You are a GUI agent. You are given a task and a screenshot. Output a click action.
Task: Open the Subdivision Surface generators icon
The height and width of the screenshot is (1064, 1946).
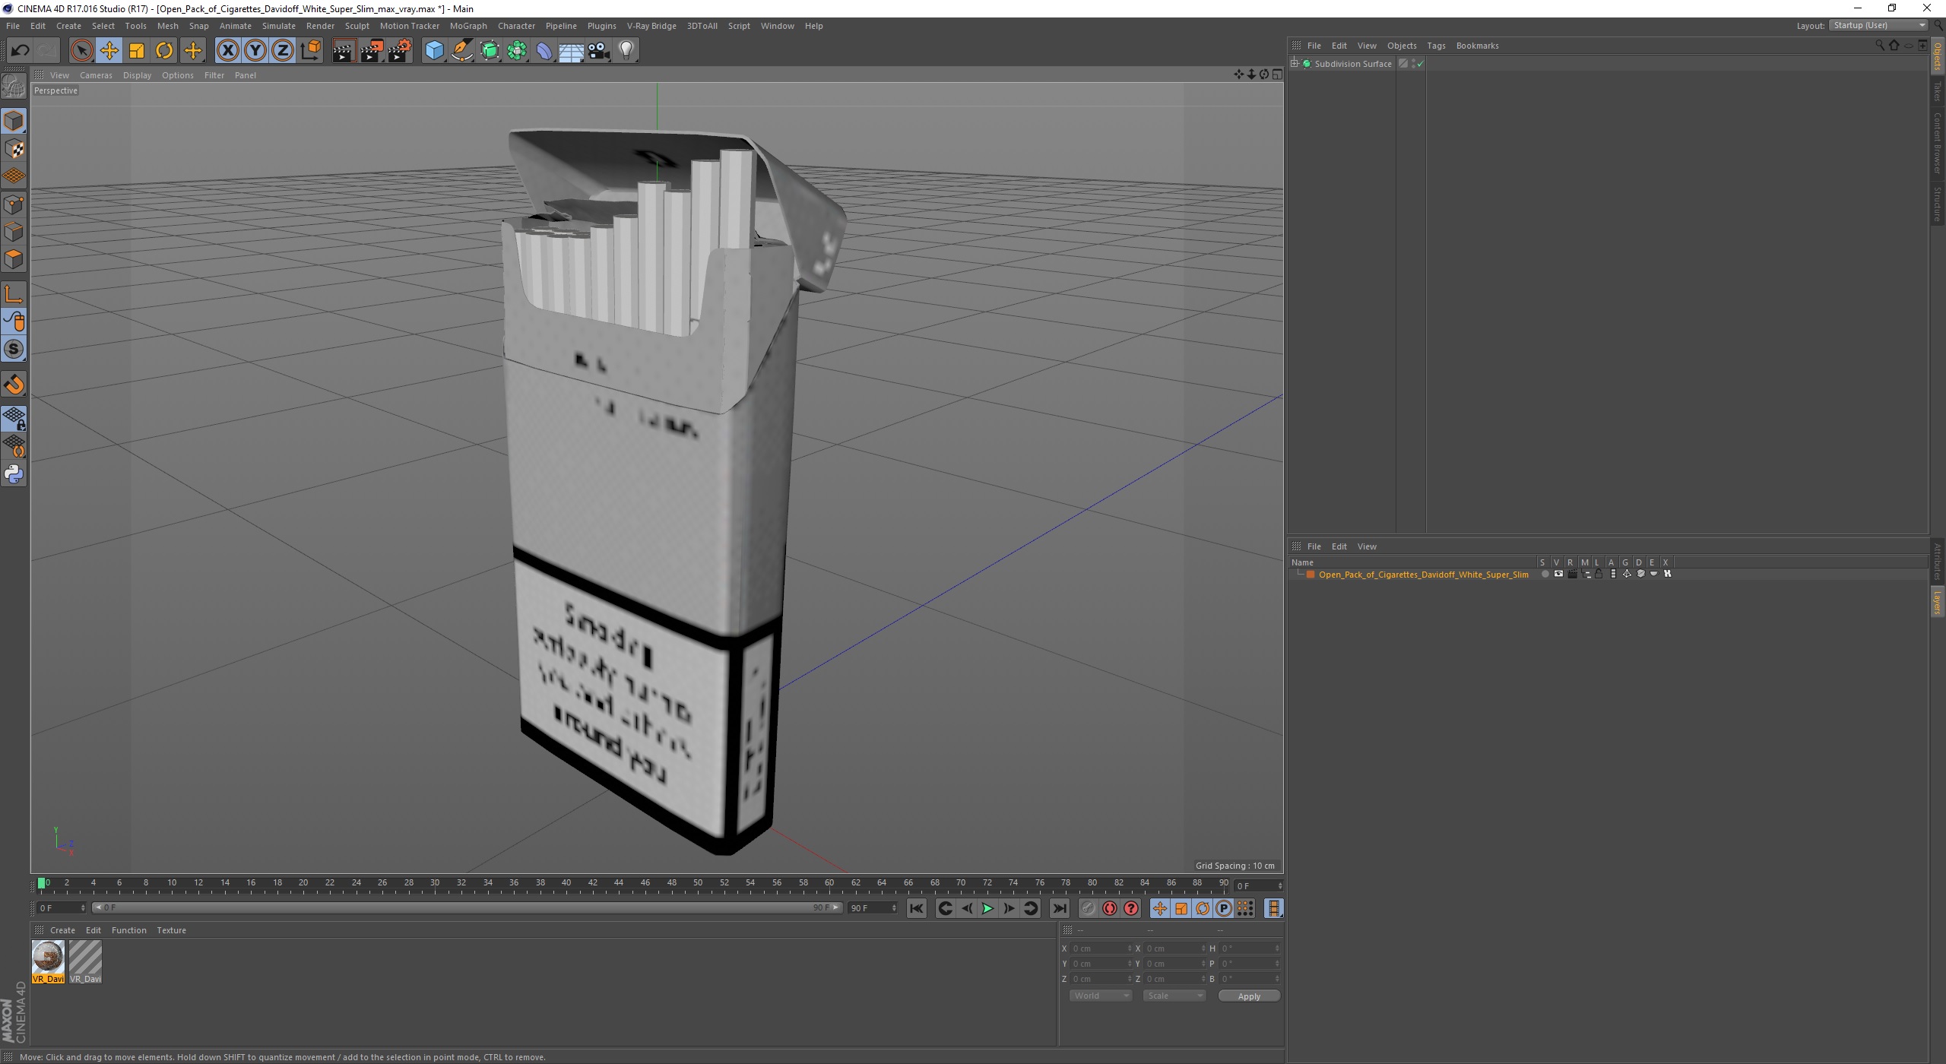(x=490, y=51)
